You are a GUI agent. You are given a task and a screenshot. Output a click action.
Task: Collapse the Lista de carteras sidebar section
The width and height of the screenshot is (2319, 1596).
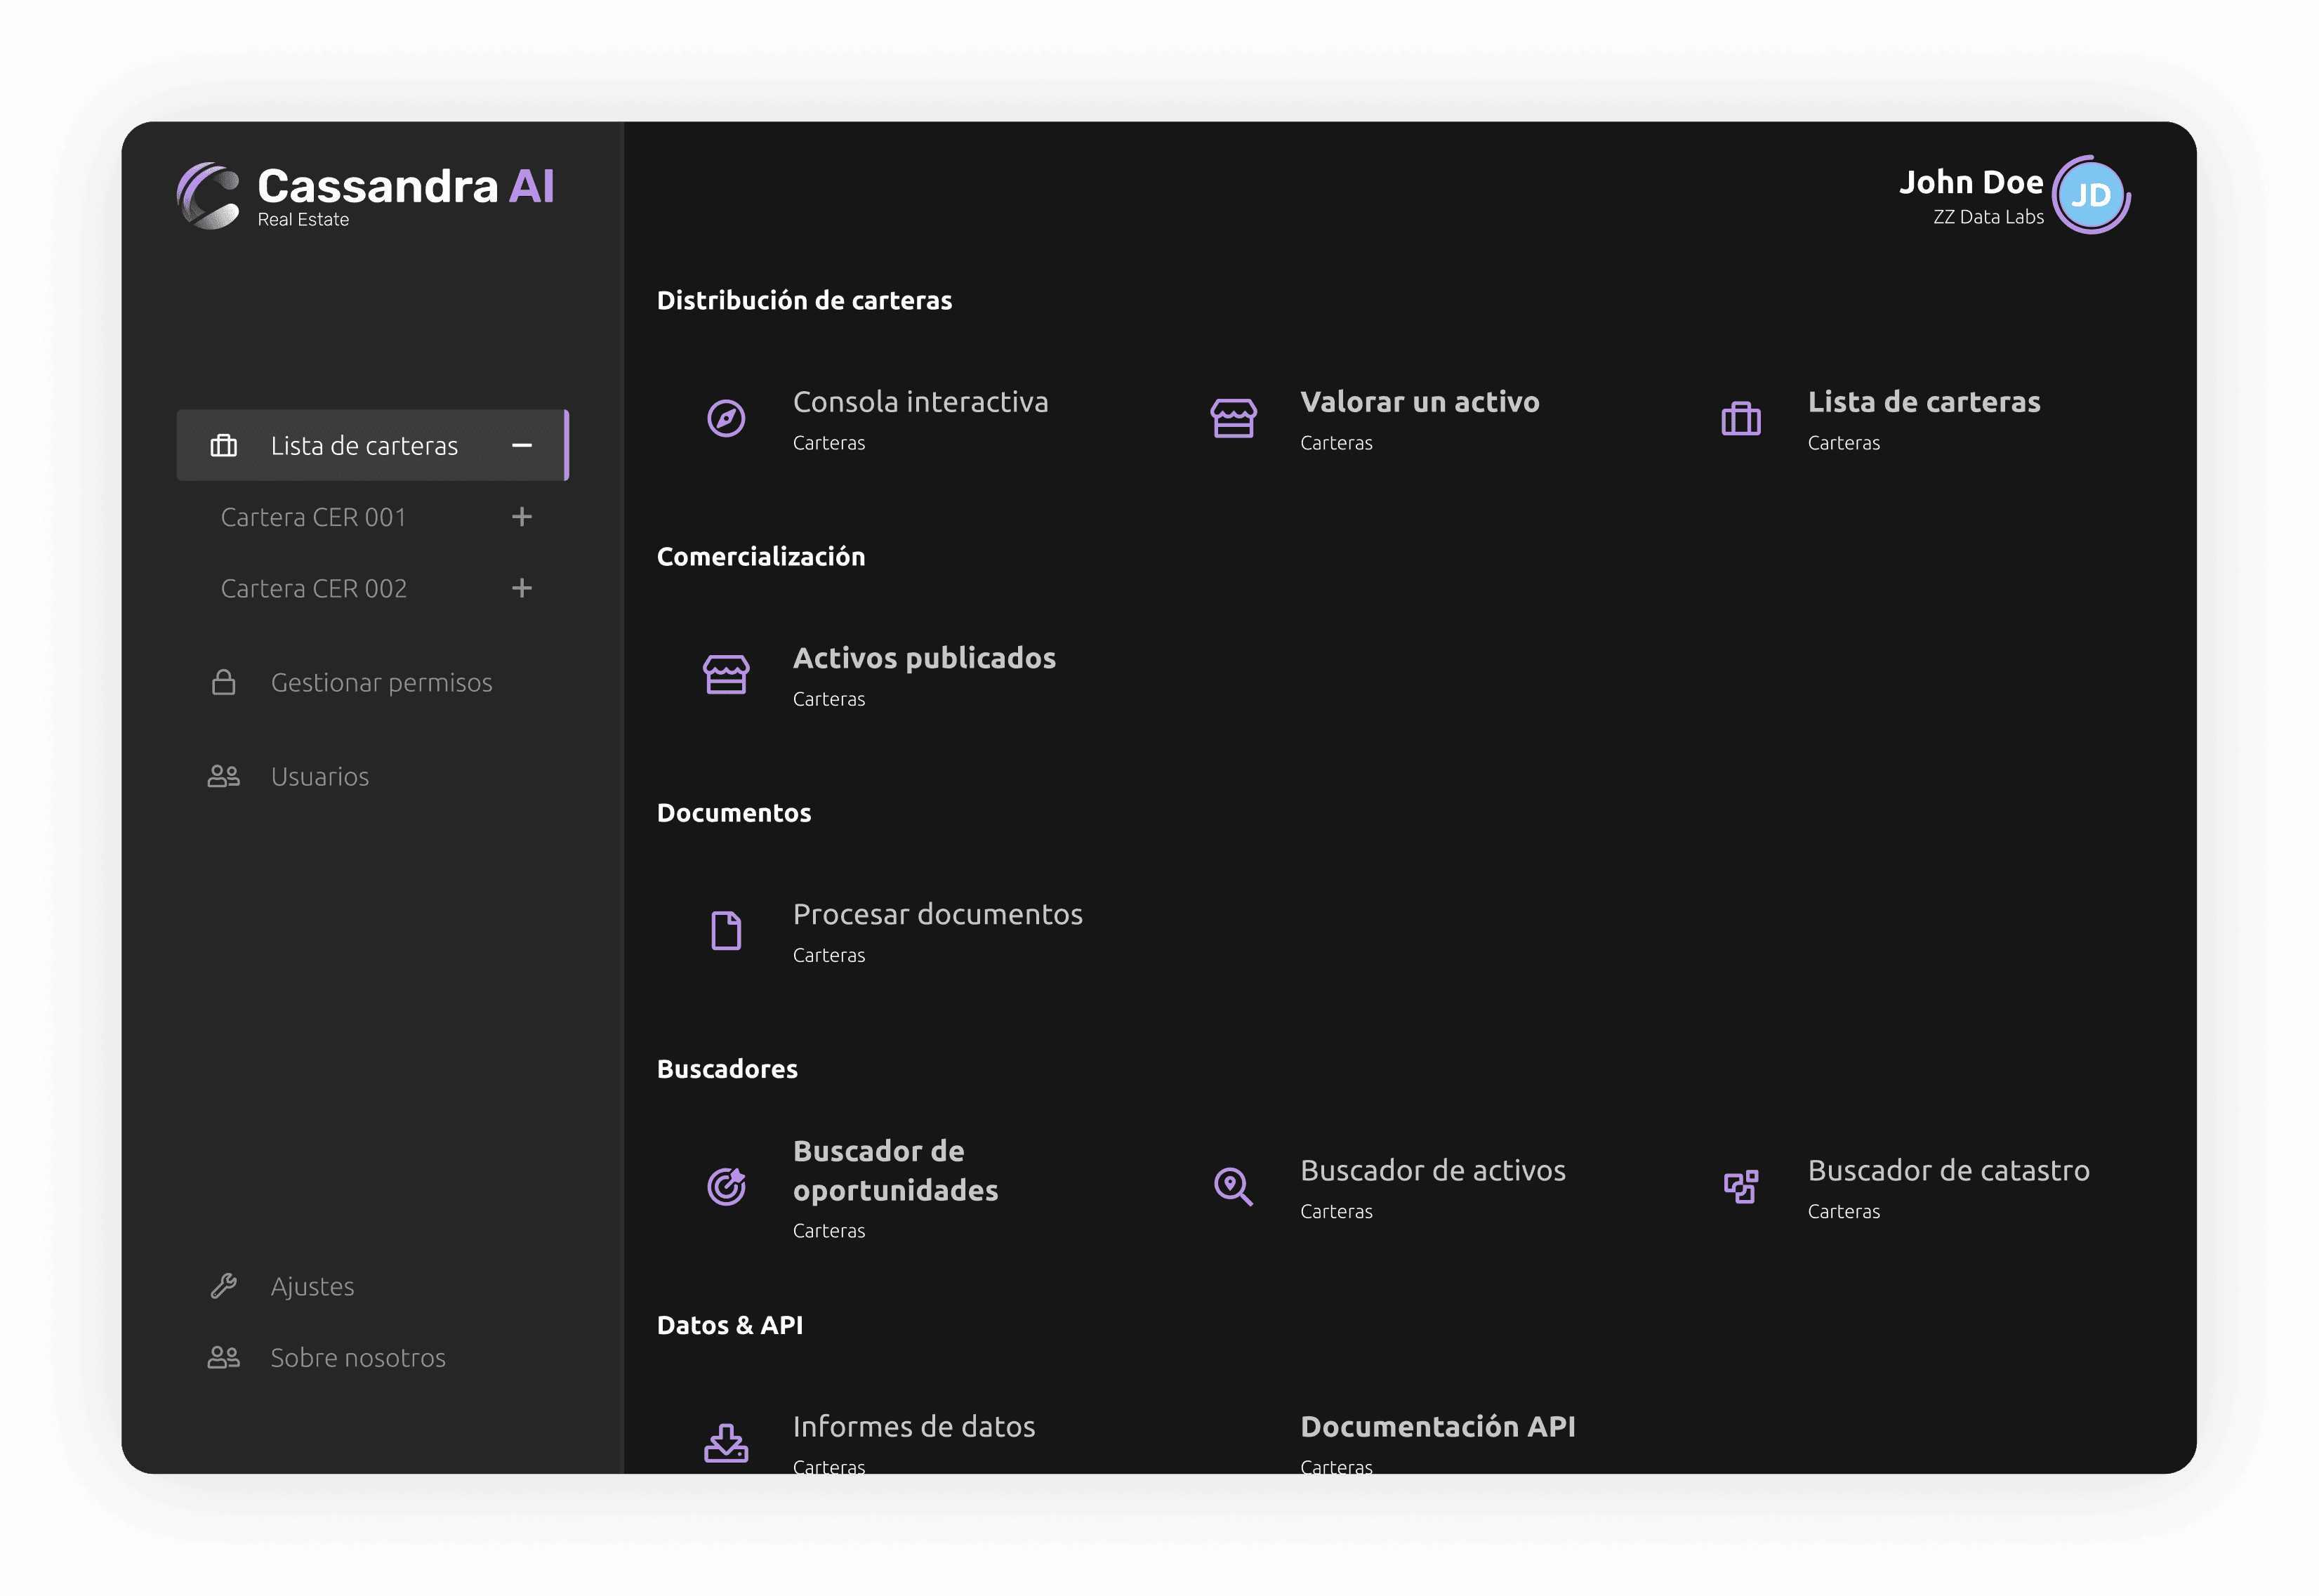click(x=521, y=445)
